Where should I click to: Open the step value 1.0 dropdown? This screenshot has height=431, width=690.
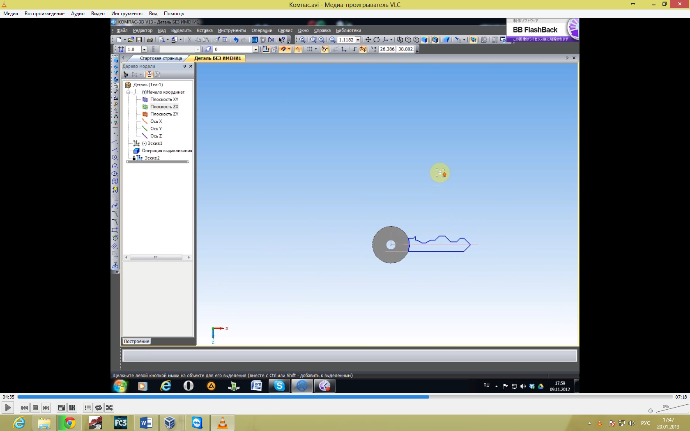pos(144,49)
